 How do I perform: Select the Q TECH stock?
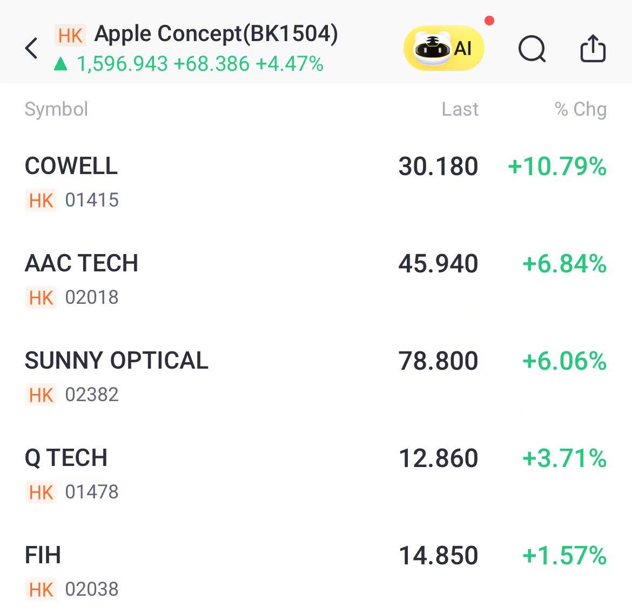coord(316,474)
